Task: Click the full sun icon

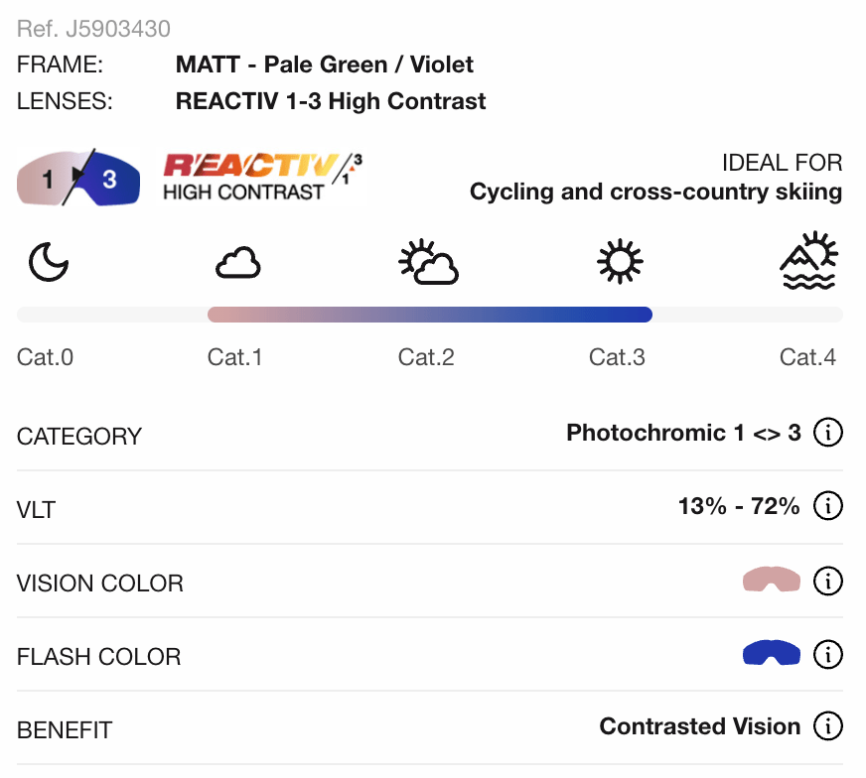Action: (620, 264)
